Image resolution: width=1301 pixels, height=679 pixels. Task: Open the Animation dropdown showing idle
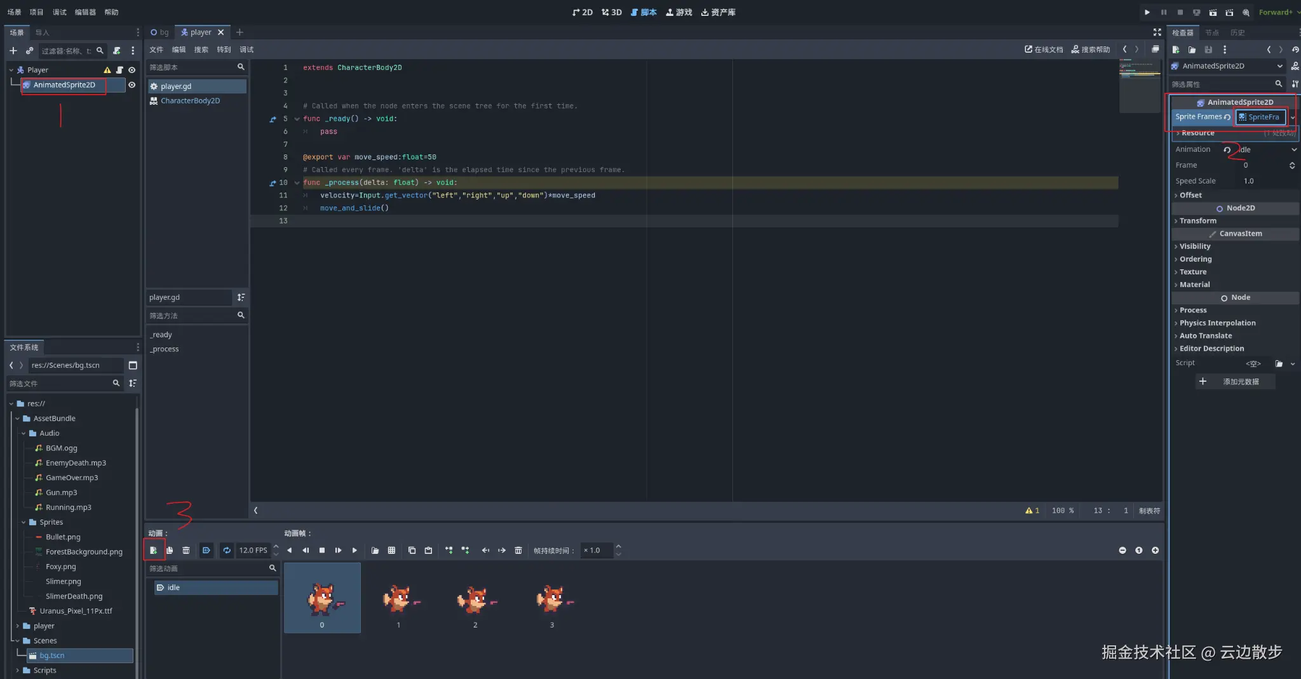1267,150
